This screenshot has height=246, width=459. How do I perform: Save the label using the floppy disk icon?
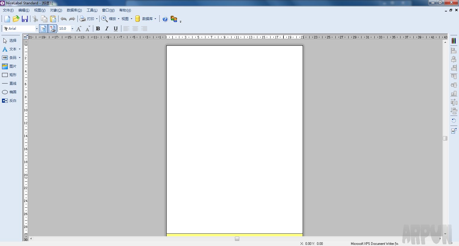pos(25,19)
